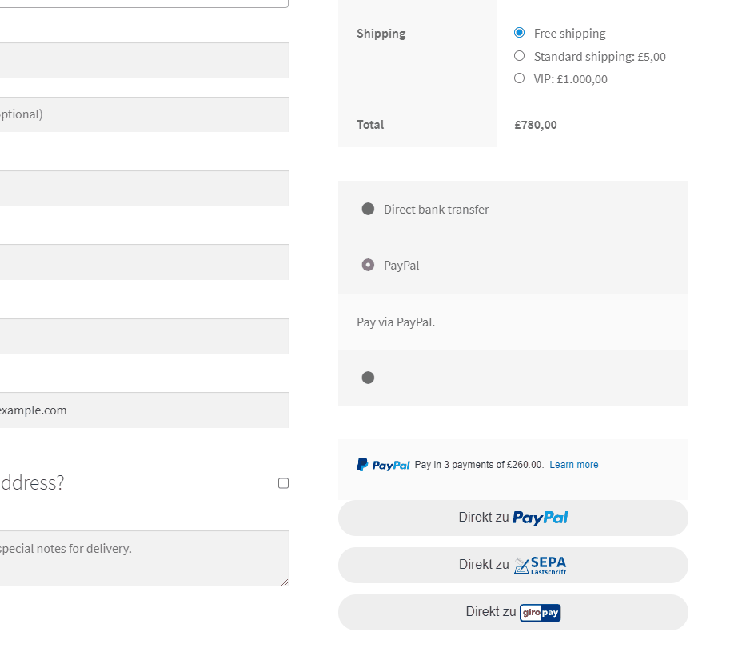Click the Direkt zu giropay button
Viewport: 742px width, 648px height.
[513, 611]
